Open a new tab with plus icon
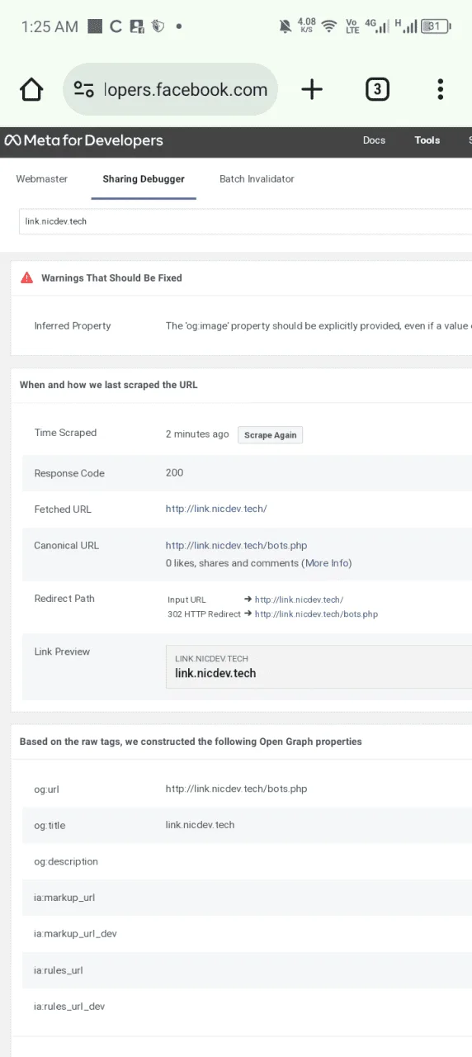472x1057 pixels. pyautogui.click(x=312, y=89)
